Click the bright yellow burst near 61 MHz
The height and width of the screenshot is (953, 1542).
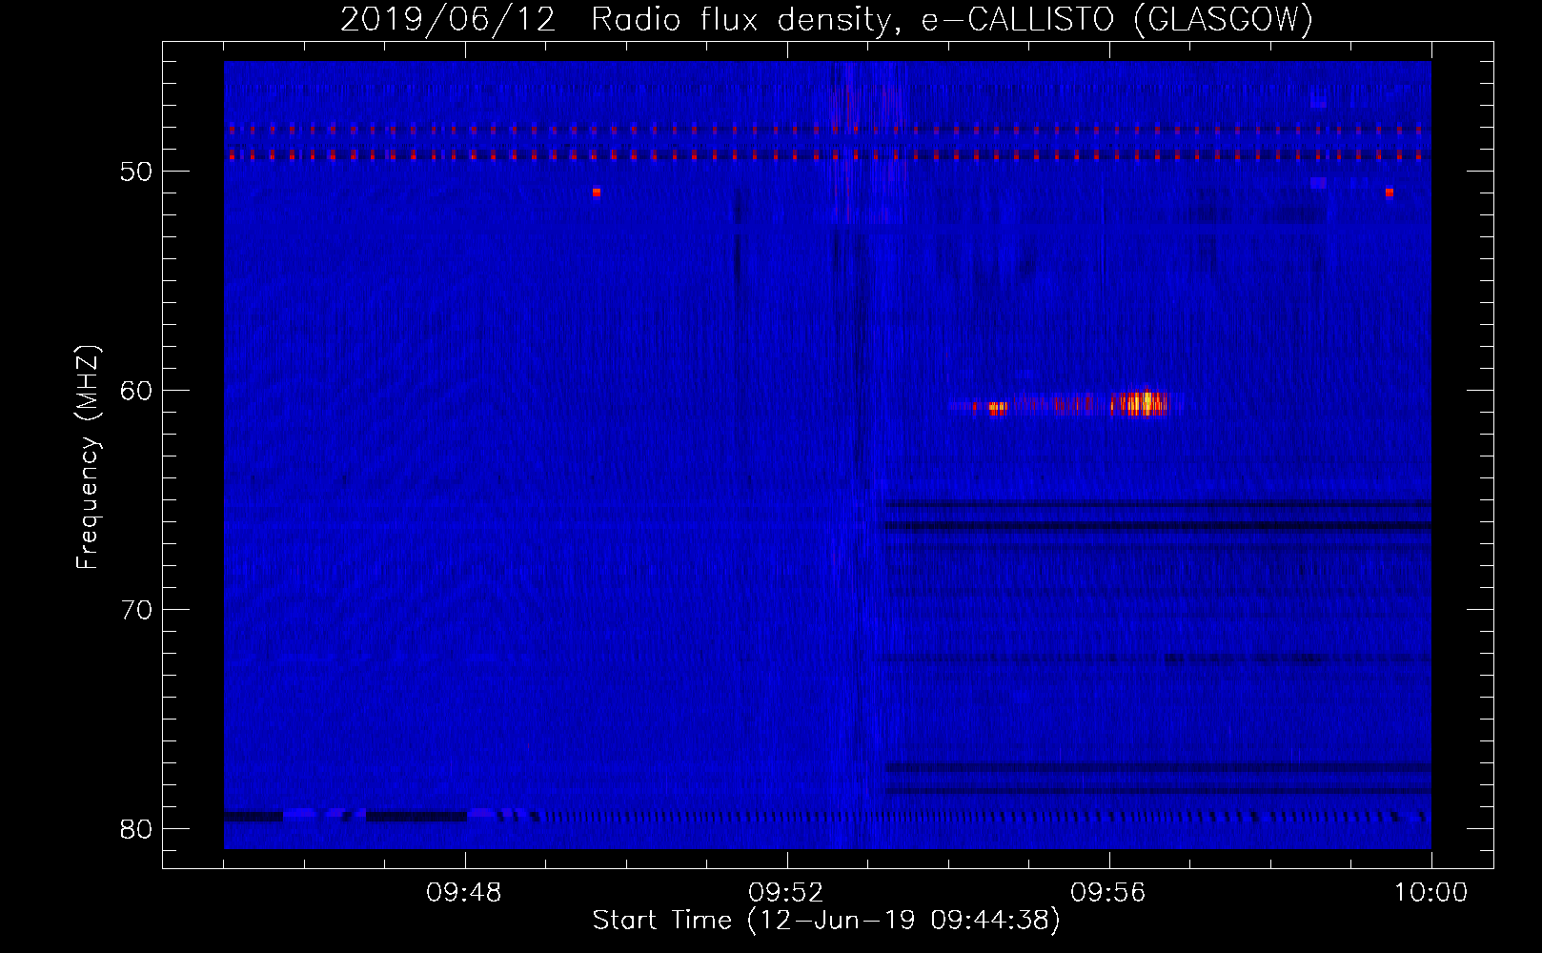click(x=1139, y=404)
